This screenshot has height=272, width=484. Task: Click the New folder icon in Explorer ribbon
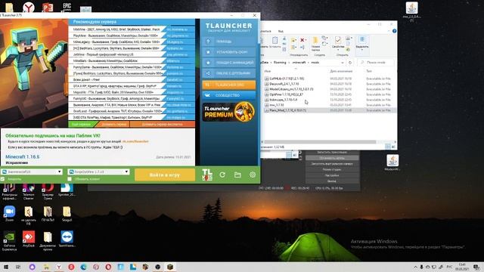pyautogui.click(x=315, y=44)
